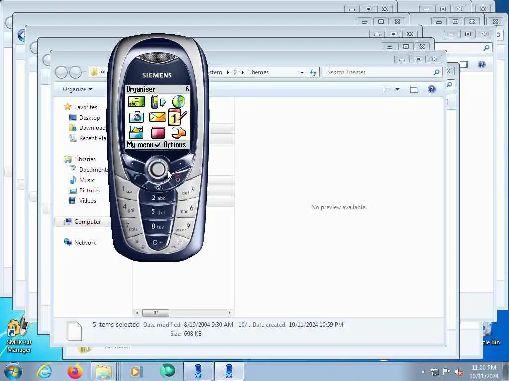Click the star key on phone keypad
Viewport: 509px width, 381px height.
[x=137, y=242]
